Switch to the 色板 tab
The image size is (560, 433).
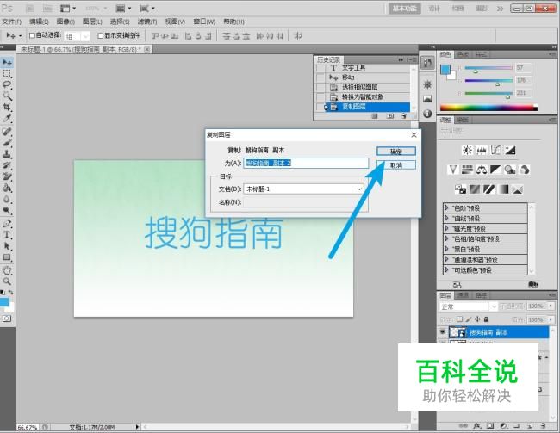pos(464,54)
